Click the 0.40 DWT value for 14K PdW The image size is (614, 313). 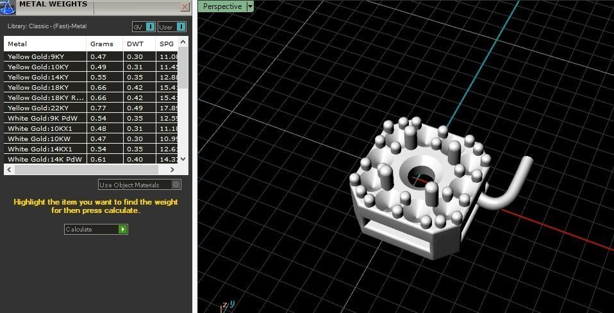(x=135, y=159)
